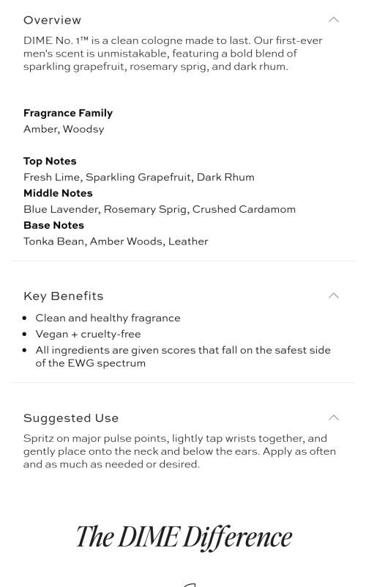
Task: Click the Overview section heading
Action: pyautogui.click(x=52, y=21)
